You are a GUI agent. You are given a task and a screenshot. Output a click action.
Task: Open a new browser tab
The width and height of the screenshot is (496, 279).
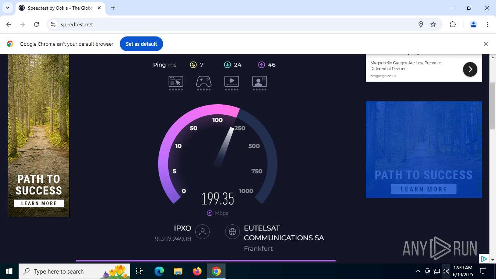click(113, 8)
